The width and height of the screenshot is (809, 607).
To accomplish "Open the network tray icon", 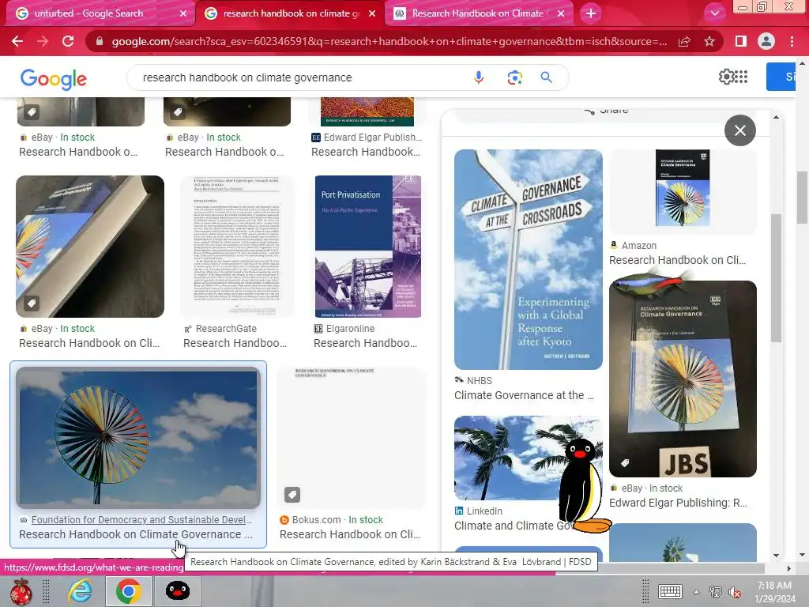I will click(716, 592).
